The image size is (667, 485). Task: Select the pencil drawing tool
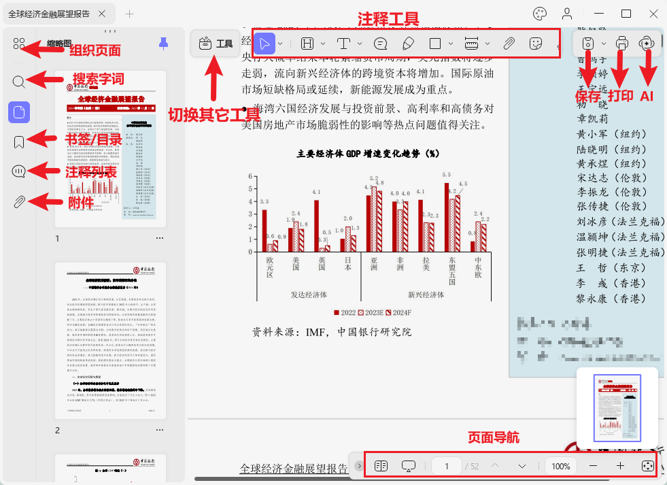[408, 44]
